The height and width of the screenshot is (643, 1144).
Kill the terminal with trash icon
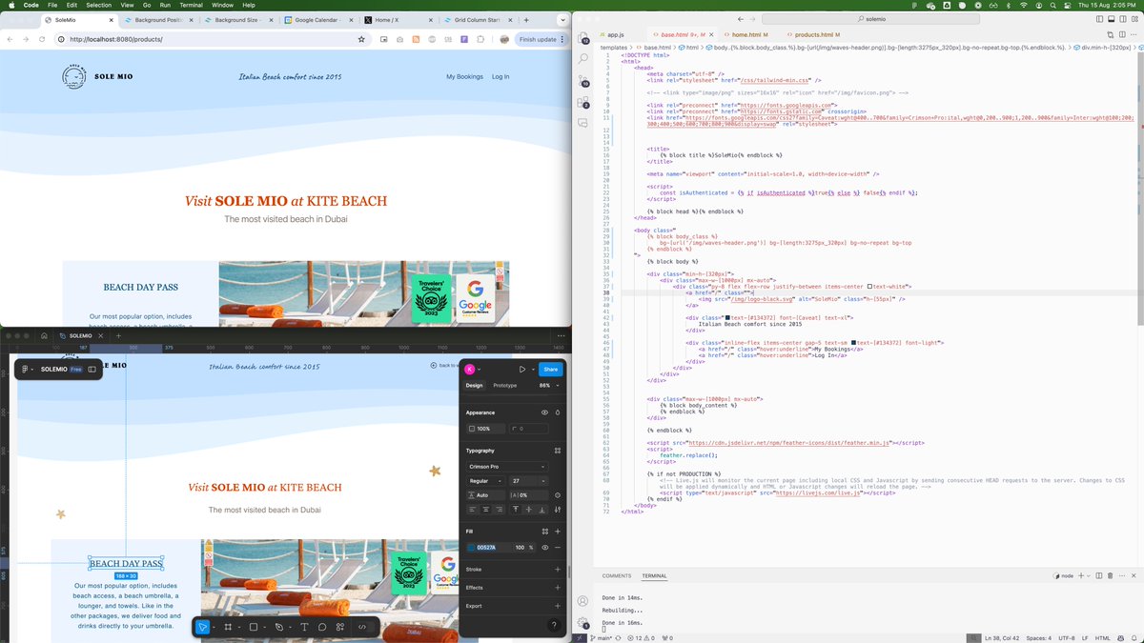pos(1111,575)
